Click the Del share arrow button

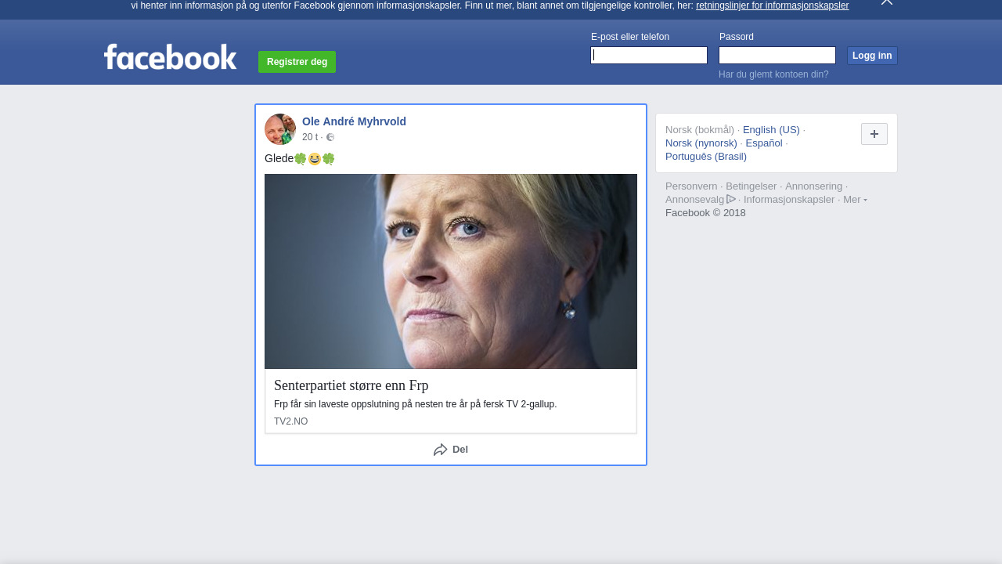451,450
